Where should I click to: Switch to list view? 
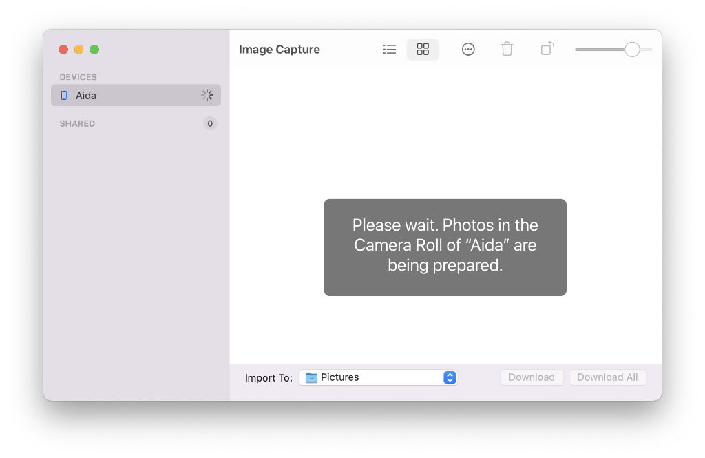click(390, 50)
